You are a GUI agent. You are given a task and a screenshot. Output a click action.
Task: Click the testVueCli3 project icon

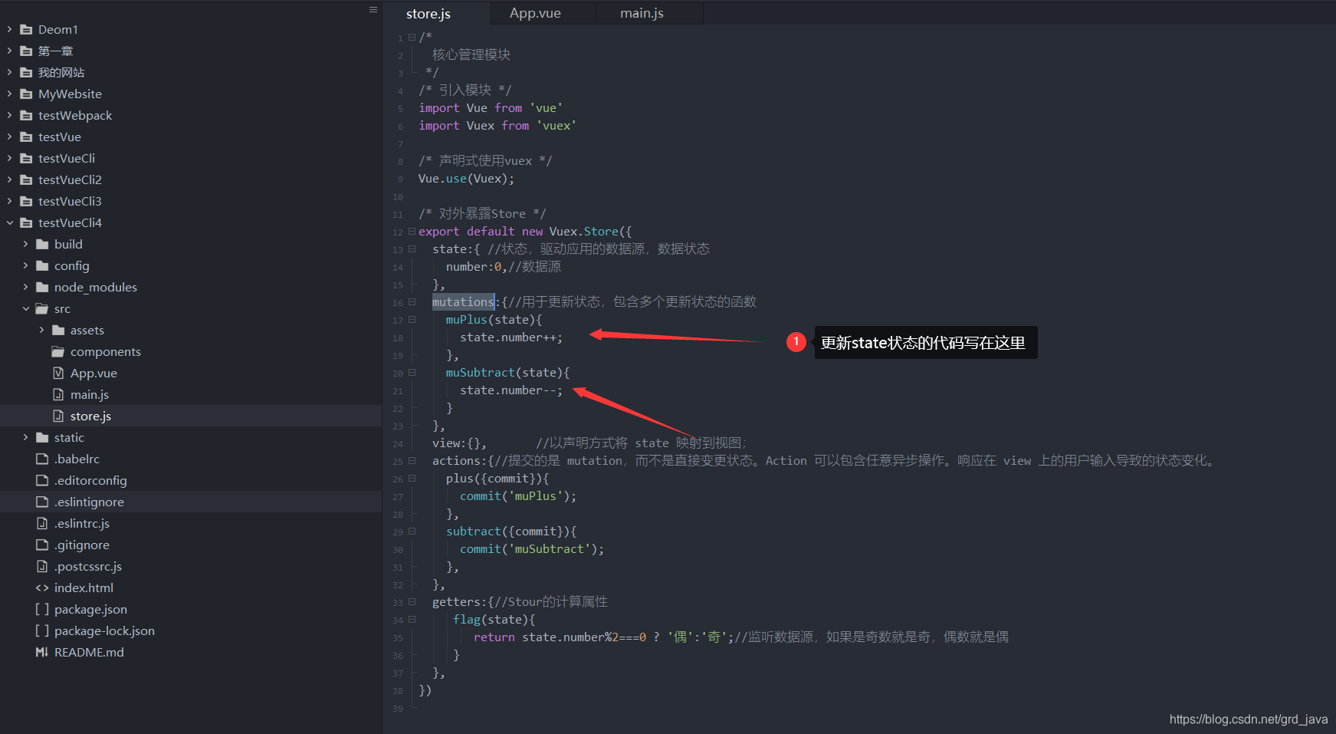pos(26,201)
